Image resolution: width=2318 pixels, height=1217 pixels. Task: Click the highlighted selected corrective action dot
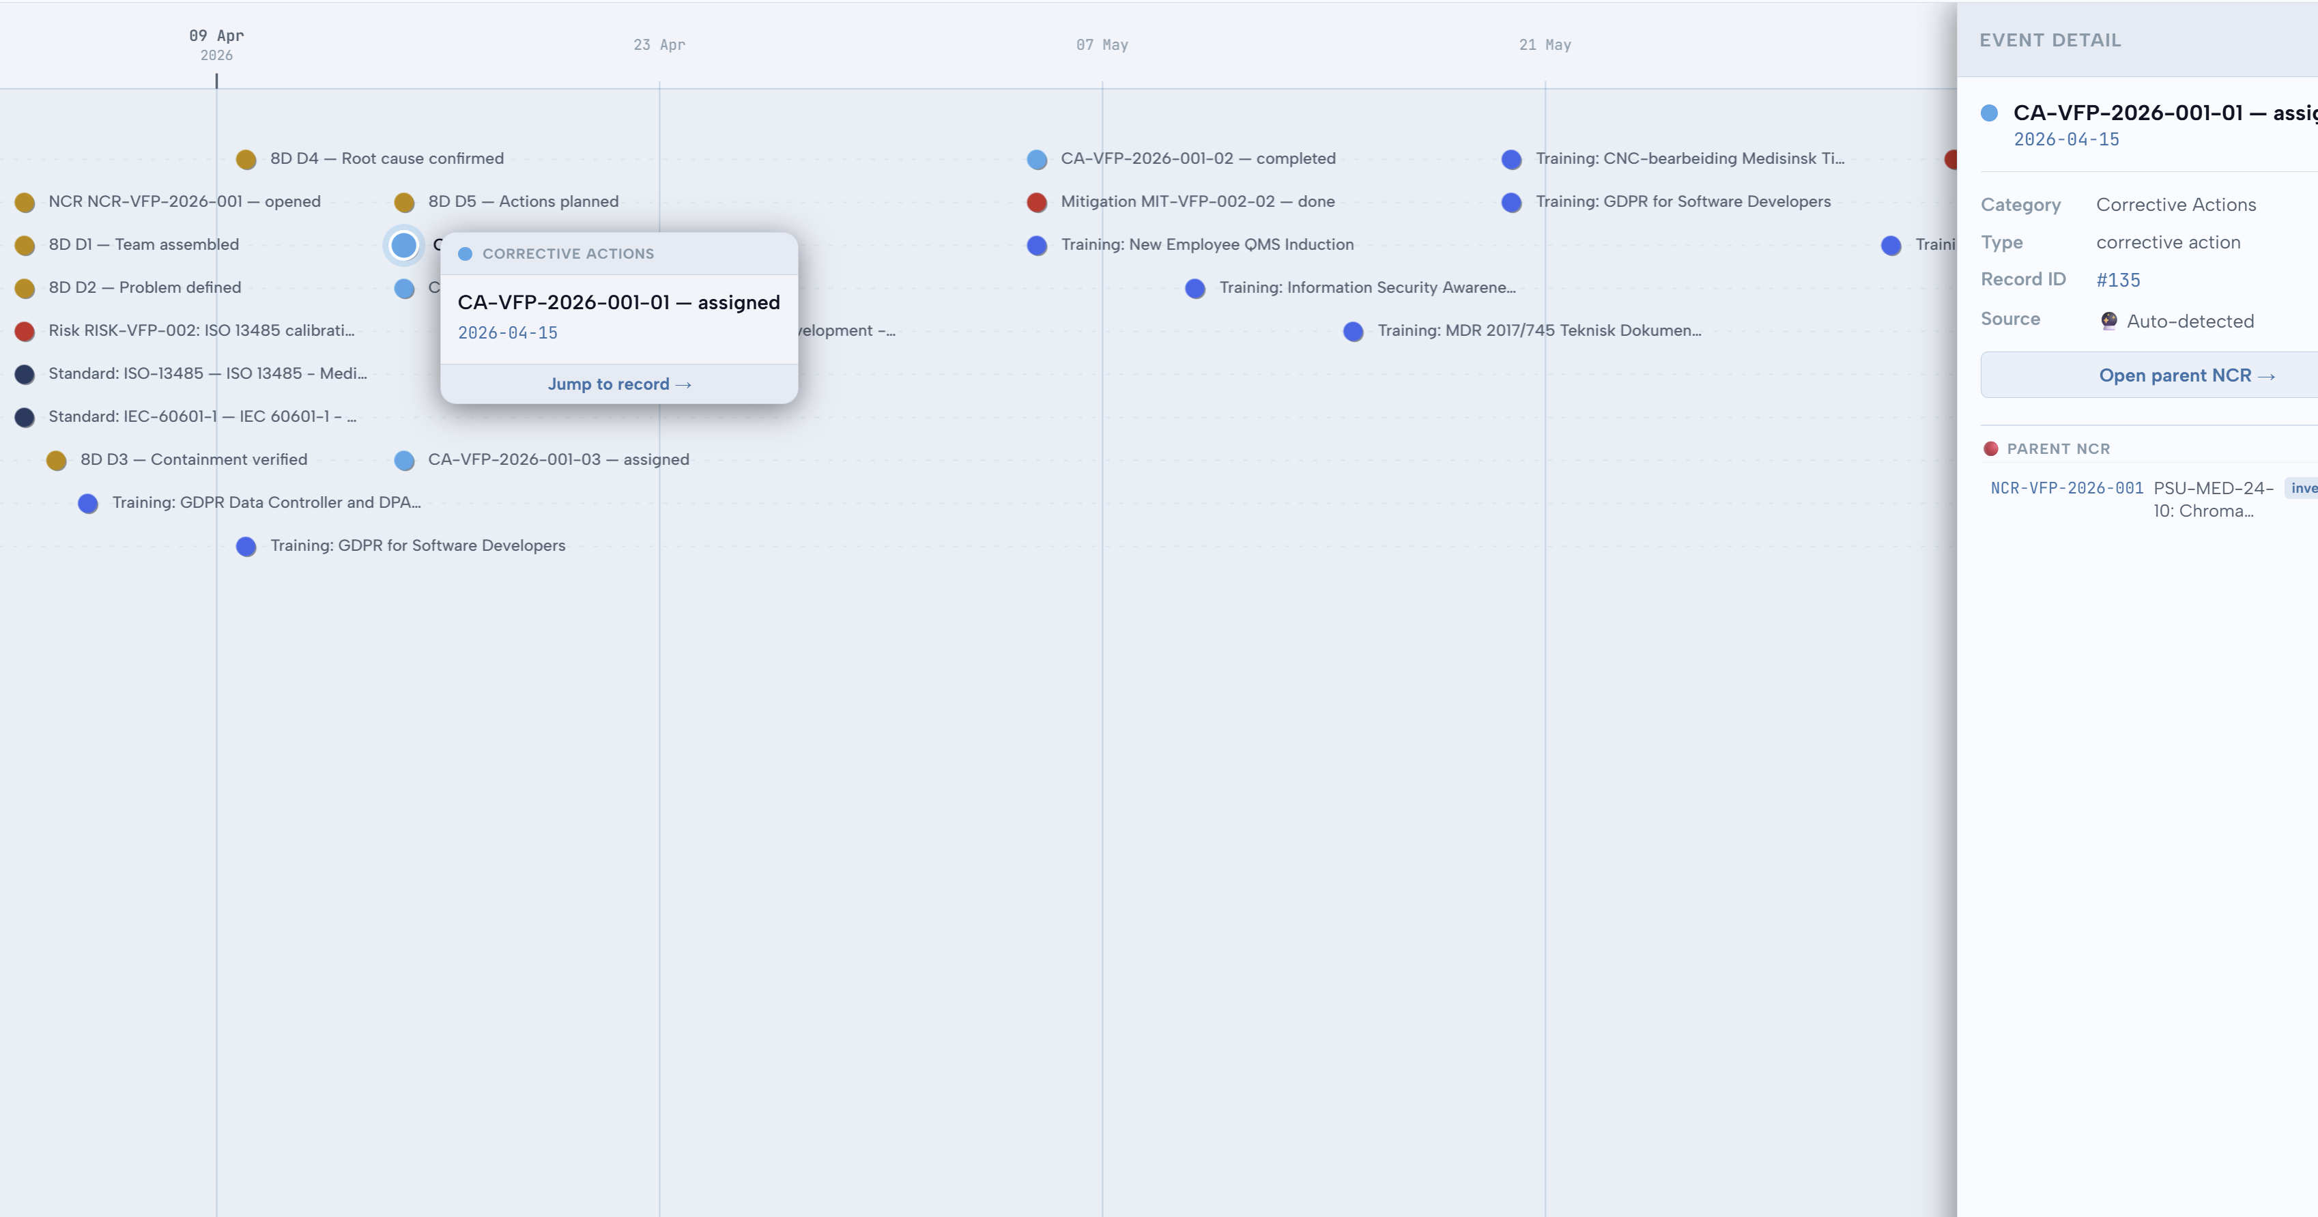click(404, 245)
